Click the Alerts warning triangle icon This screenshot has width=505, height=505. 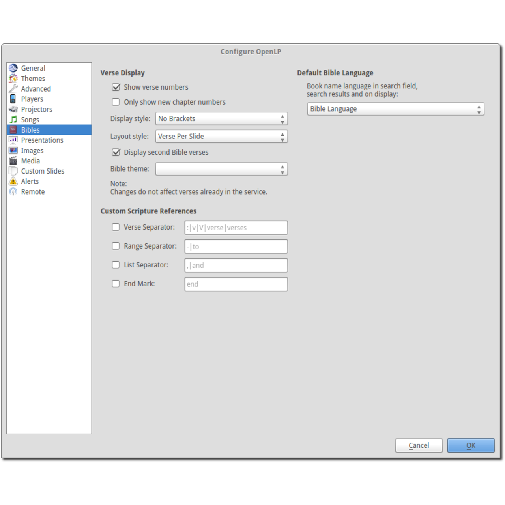tap(13, 181)
